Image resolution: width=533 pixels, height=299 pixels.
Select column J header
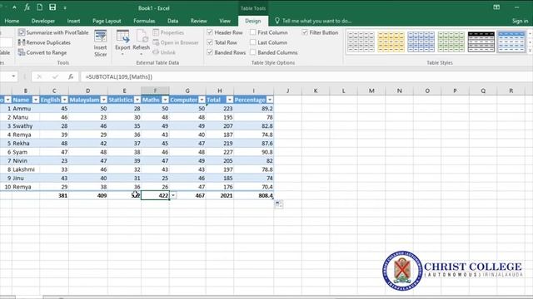point(287,91)
